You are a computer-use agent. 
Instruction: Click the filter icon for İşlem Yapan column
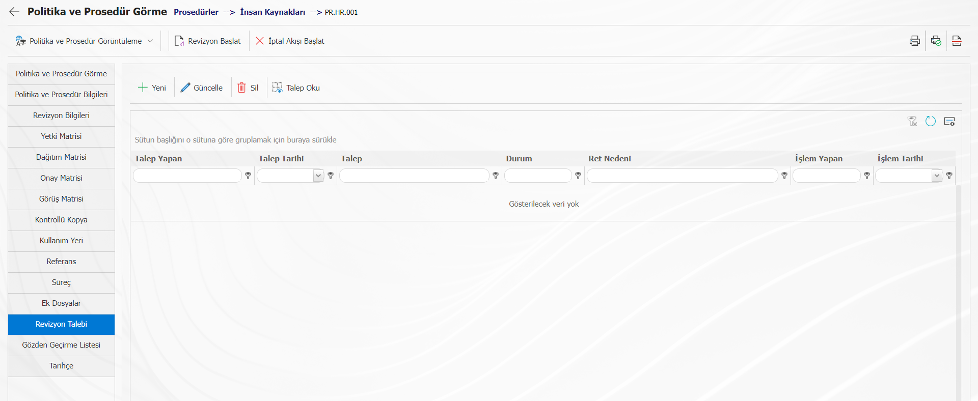[x=867, y=176]
